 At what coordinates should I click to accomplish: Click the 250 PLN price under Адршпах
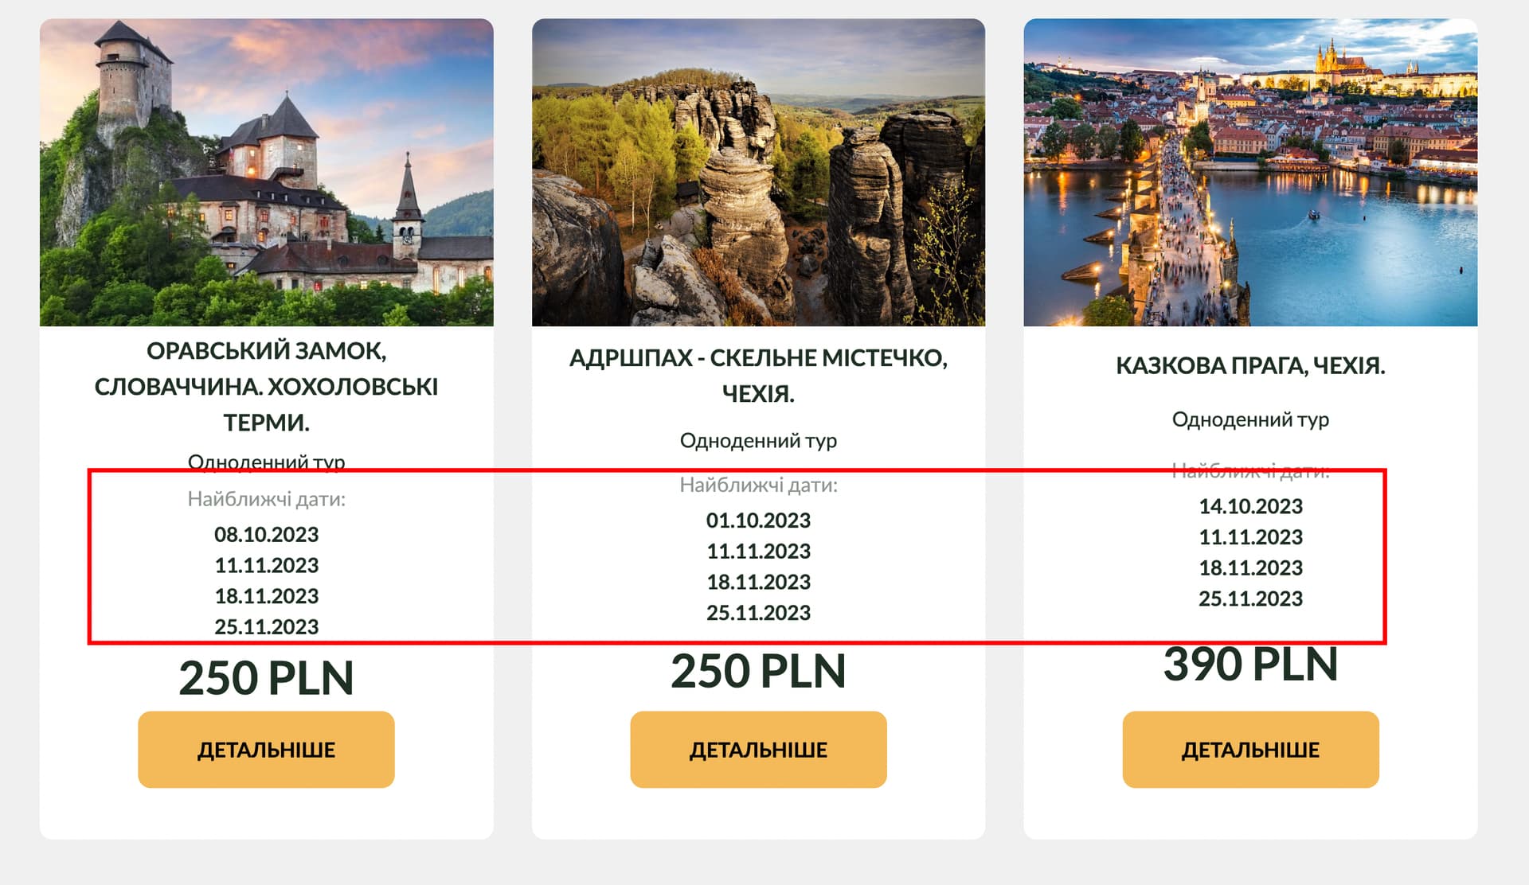point(758,671)
